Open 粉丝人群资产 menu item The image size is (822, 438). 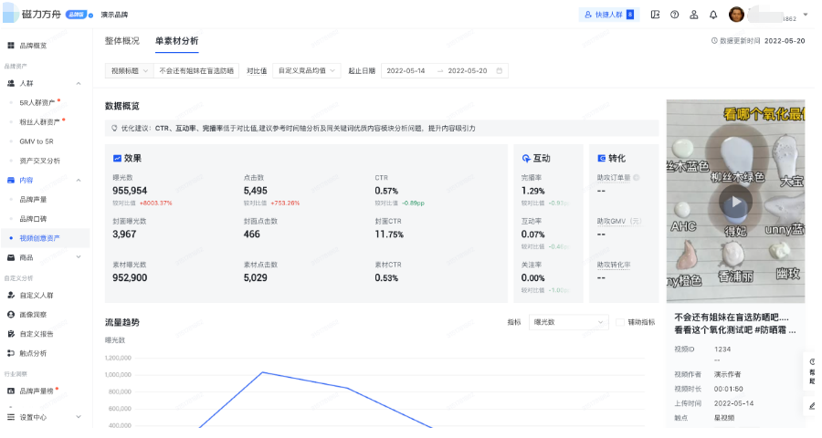click(x=40, y=122)
